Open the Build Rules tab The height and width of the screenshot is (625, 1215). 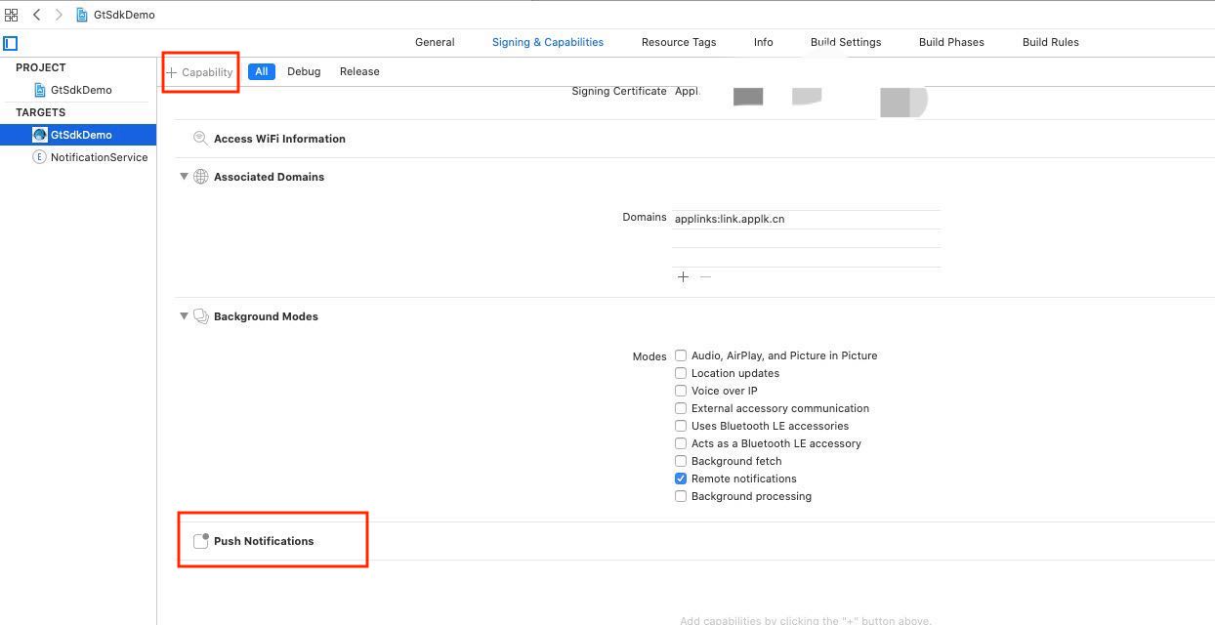(1051, 42)
